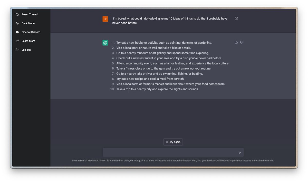Click the Dark Mode moon icon
This screenshot has width=308, height=182.
17,23
